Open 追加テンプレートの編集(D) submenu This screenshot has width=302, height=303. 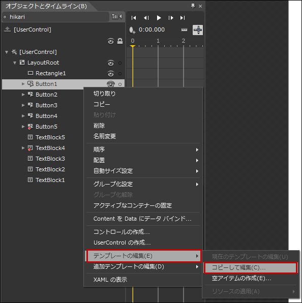[x=143, y=267]
